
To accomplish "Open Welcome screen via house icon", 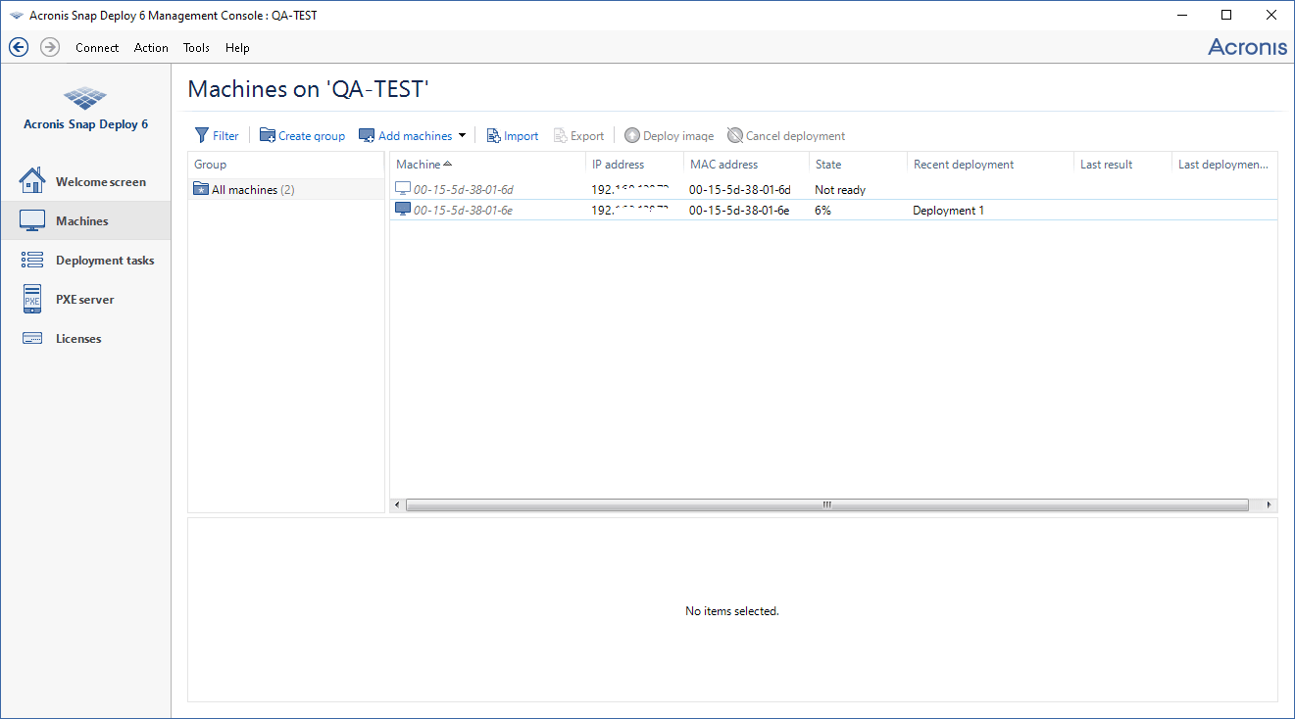I will 32,181.
